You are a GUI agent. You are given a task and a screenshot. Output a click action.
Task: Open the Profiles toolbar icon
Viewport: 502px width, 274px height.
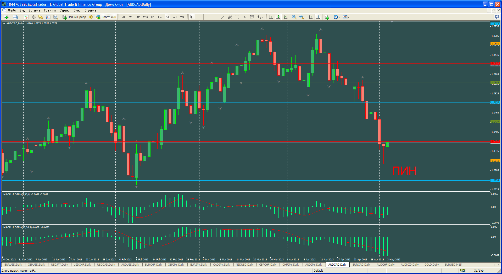pyautogui.click(x=15, y=17)
